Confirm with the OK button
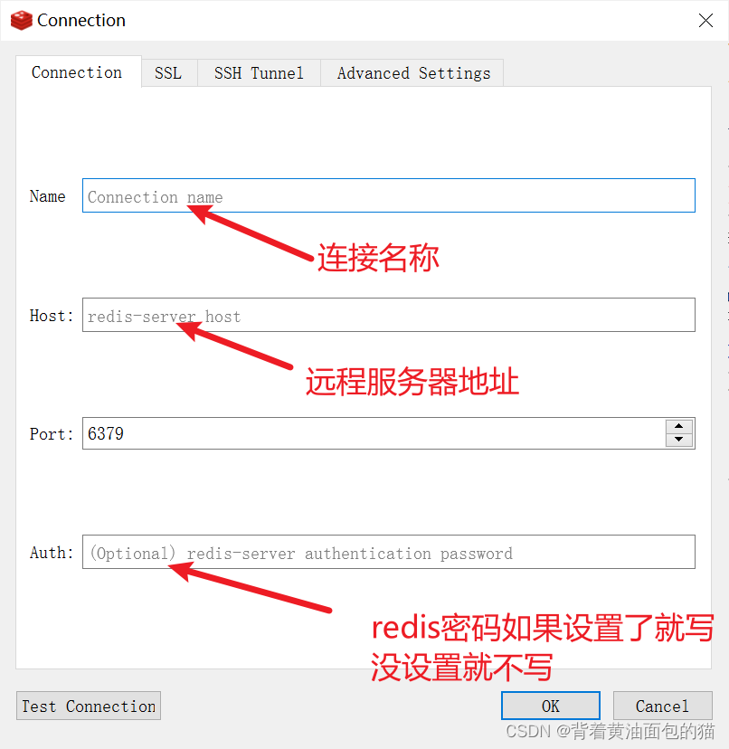This screenshot has width=729, height=749. [551, 706]
